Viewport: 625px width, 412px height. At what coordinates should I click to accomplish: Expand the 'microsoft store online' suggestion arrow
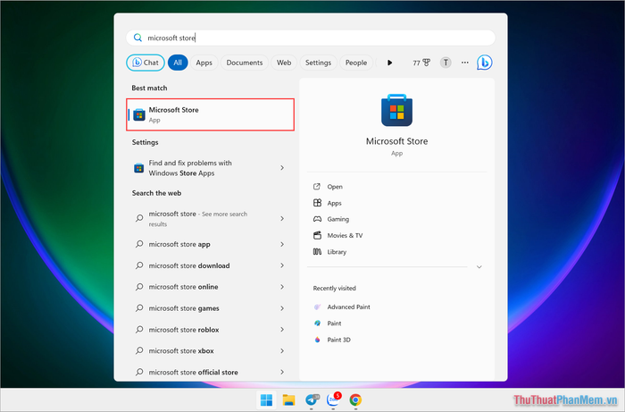click(x=282, y=287)
